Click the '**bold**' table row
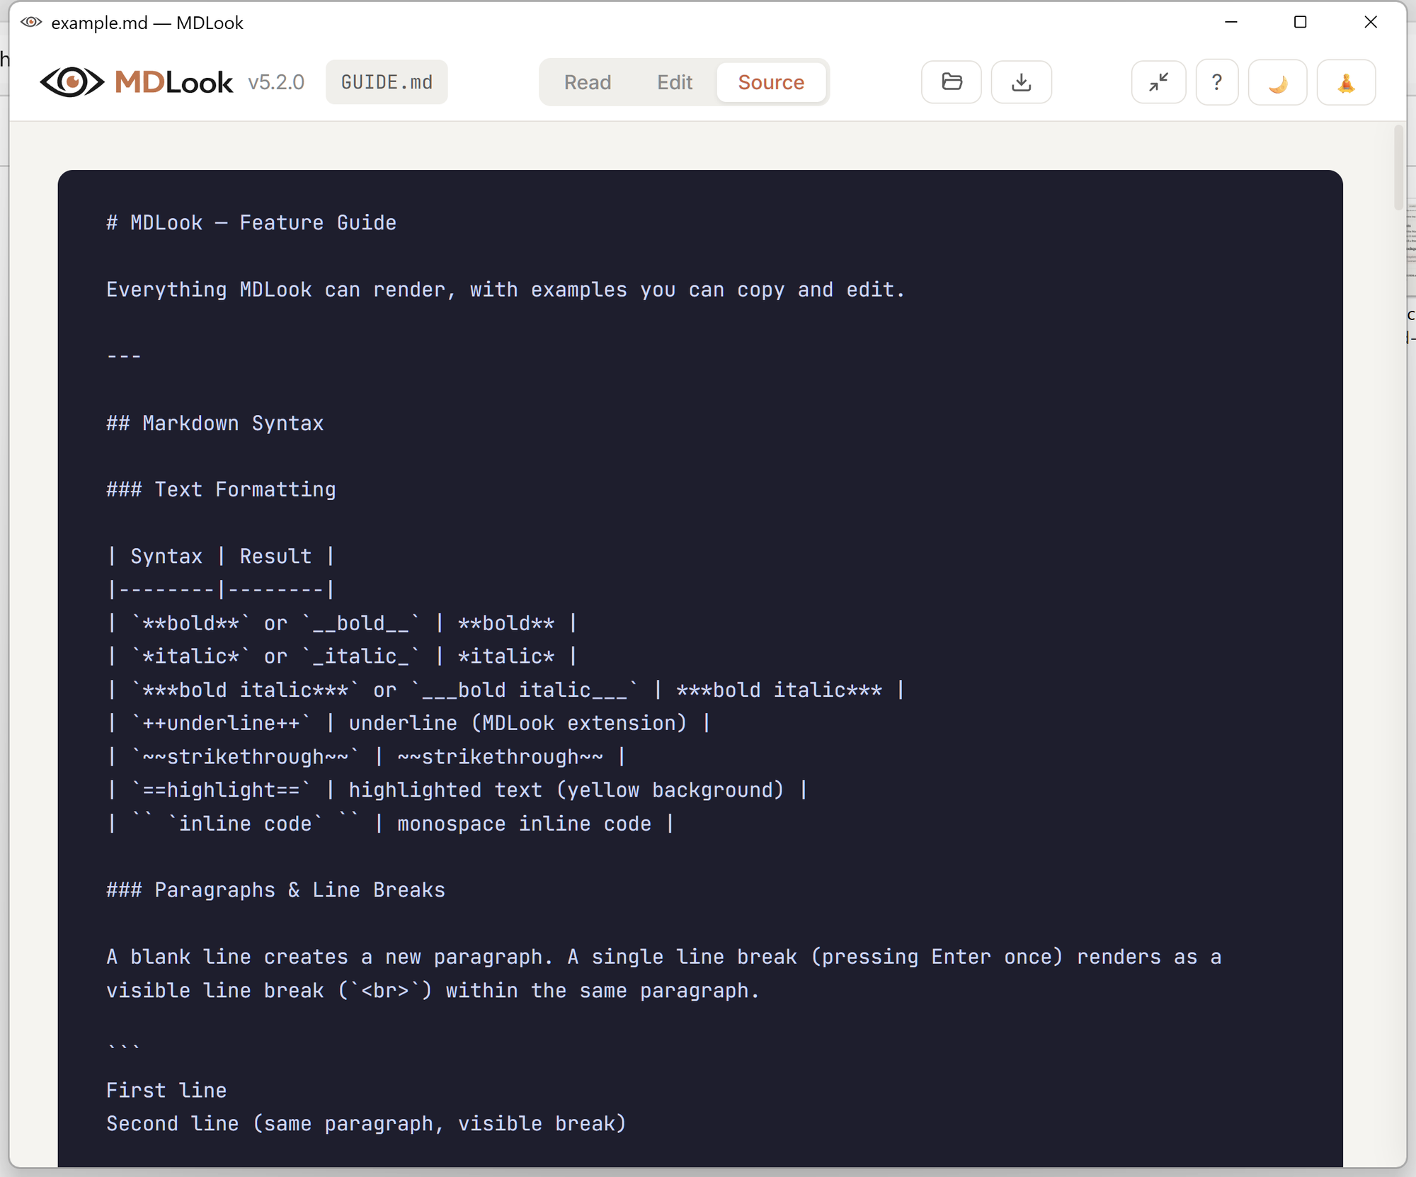1416x1177 pixels. tap(342, 623)
